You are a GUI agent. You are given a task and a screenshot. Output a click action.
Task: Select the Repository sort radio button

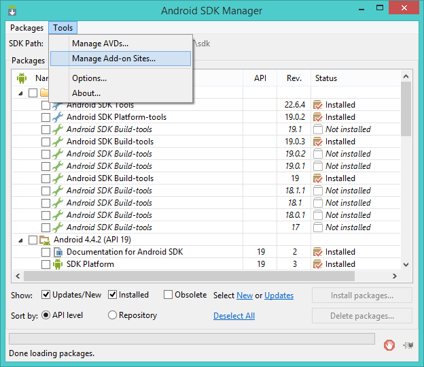click(x=112, y=315)
